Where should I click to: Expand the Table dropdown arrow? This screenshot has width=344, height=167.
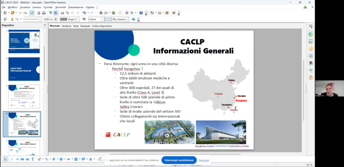pyautogui.click(x=110, y=13)
